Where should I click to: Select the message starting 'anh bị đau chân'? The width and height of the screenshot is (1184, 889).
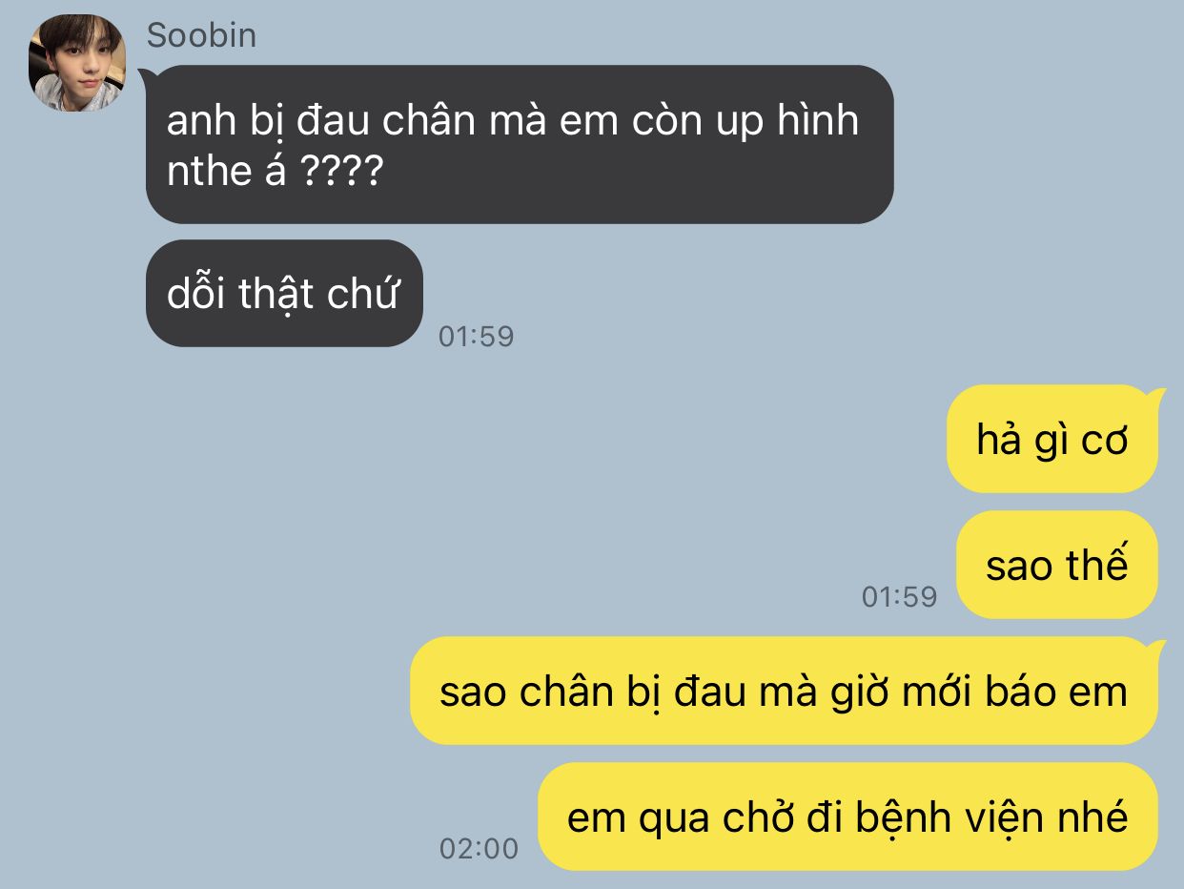520,144
